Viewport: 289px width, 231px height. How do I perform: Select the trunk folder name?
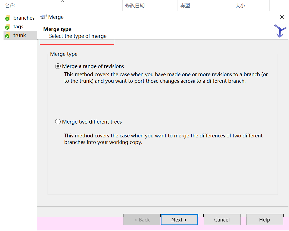click(20, 35)
